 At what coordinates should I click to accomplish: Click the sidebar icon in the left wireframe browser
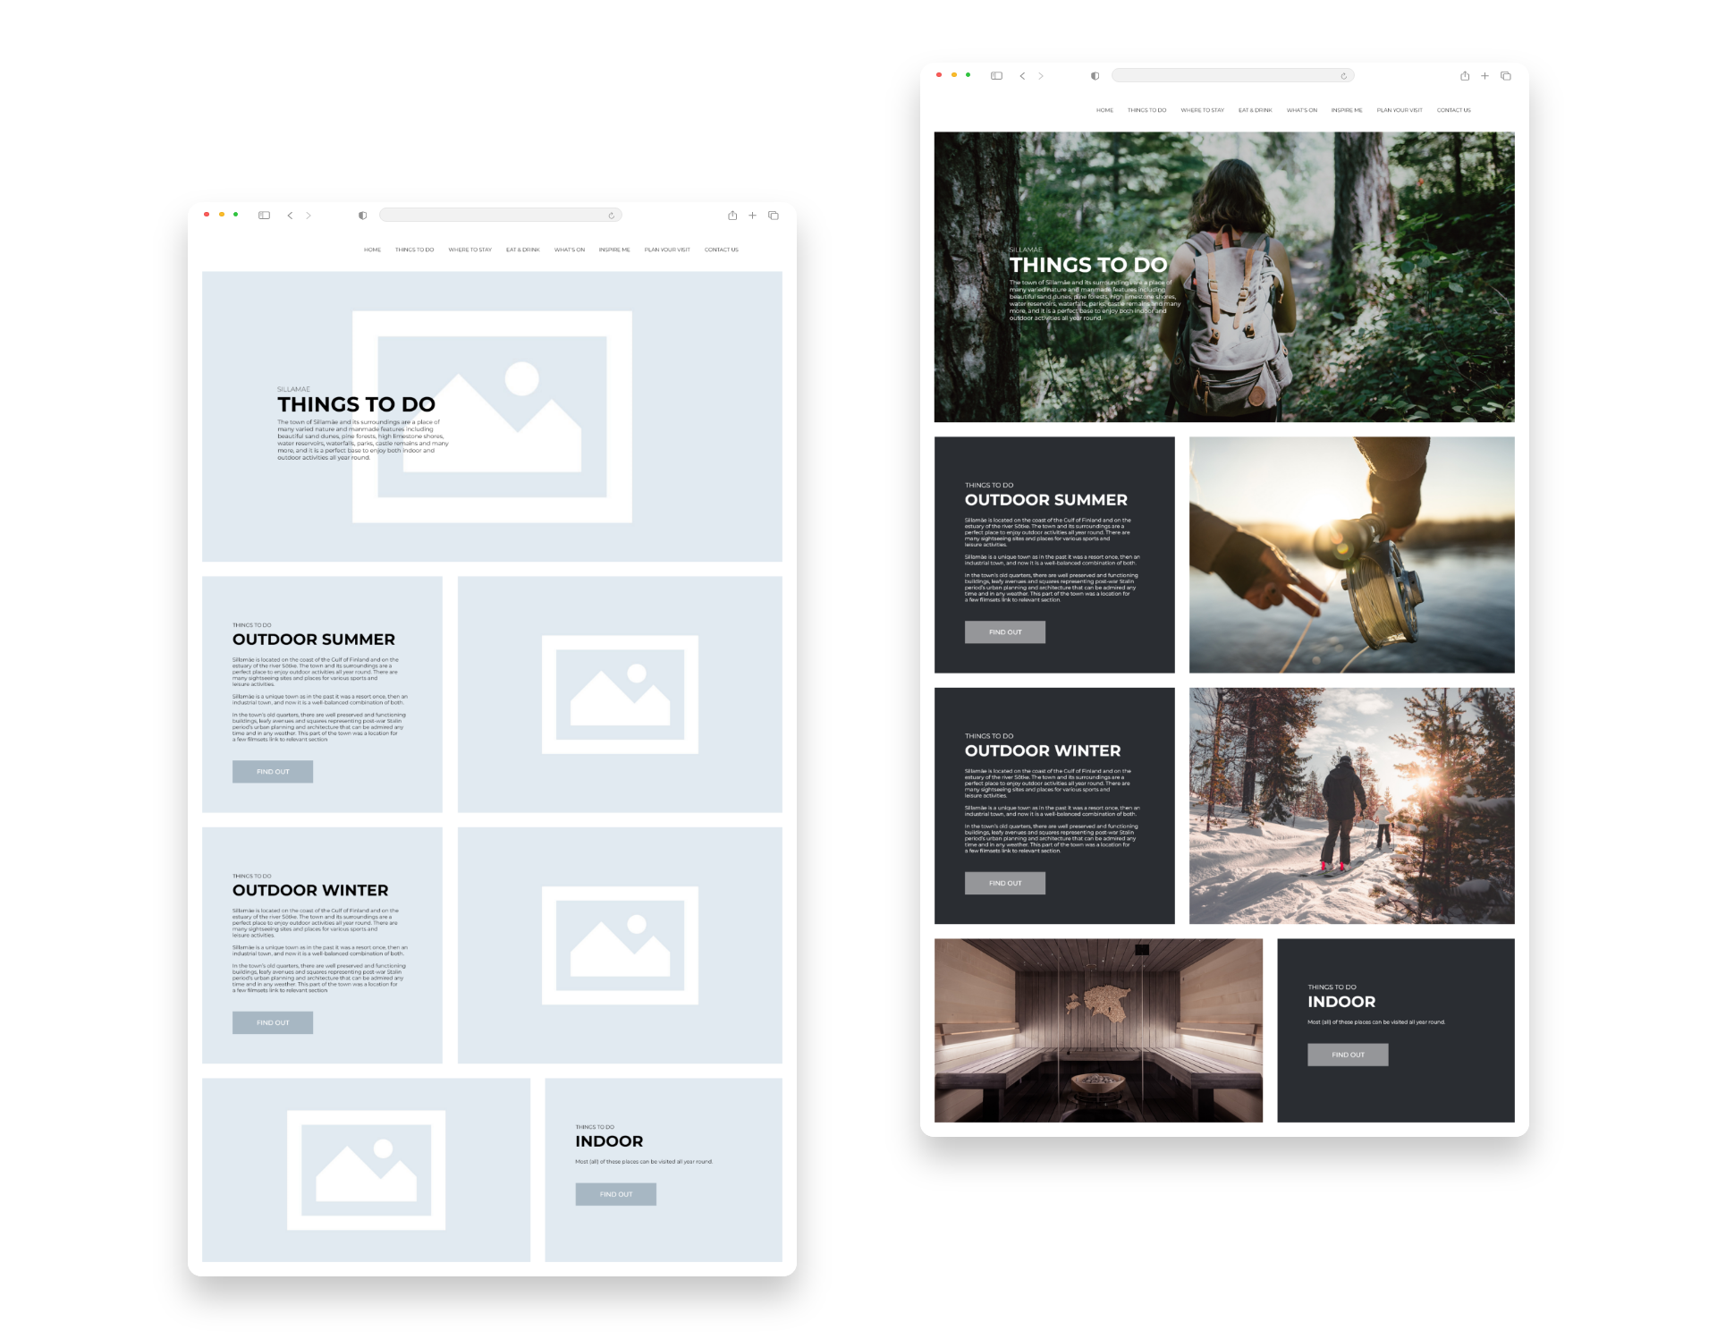[x=264, y=216]
